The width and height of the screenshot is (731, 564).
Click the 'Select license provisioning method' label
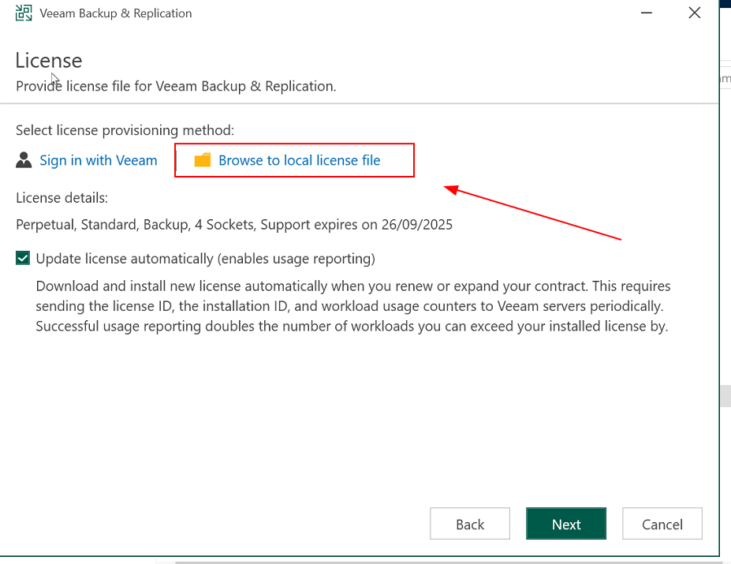(x=125, y=130)
